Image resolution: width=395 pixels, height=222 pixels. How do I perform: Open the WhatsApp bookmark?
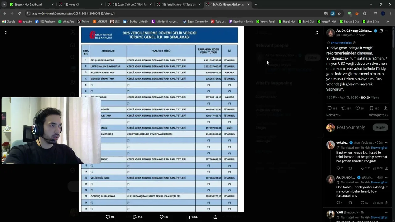coord(66,22)
